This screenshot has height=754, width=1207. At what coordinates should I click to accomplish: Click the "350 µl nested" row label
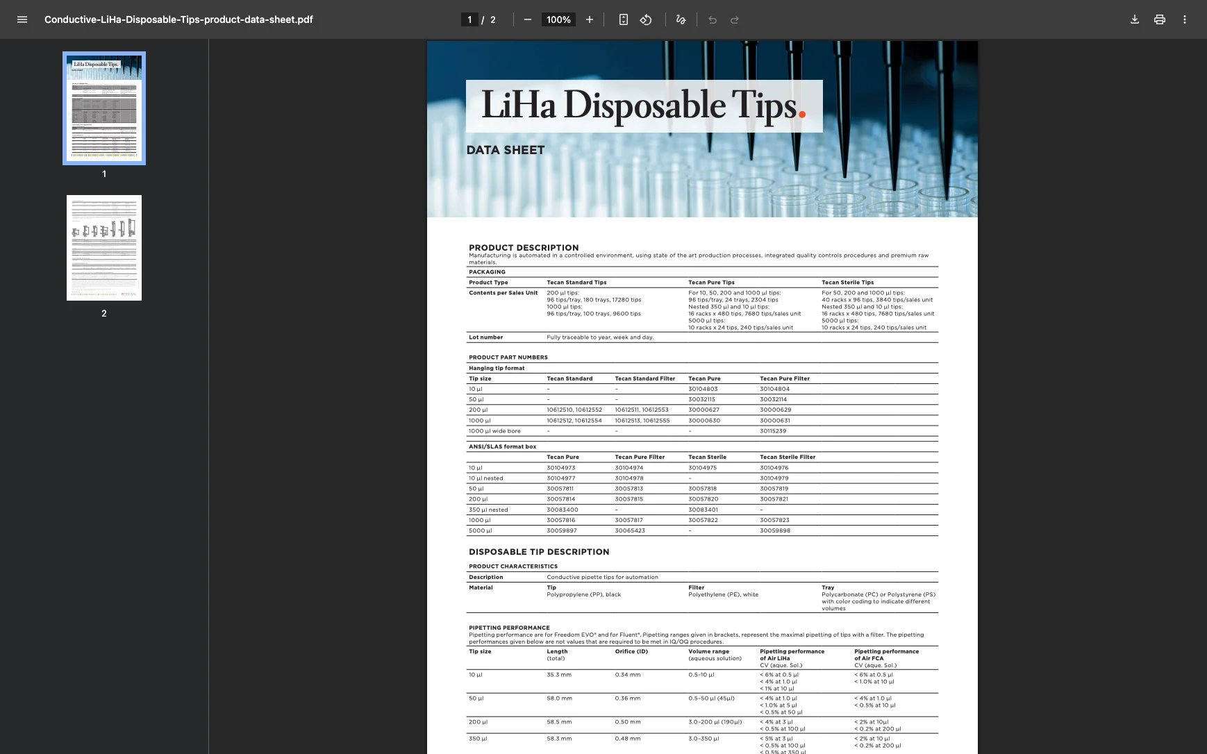488,510
